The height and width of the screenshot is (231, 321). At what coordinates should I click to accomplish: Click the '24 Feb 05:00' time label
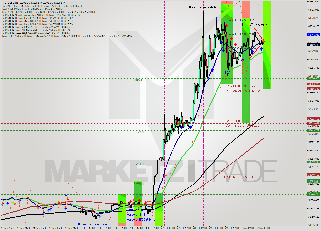[103, 228]
